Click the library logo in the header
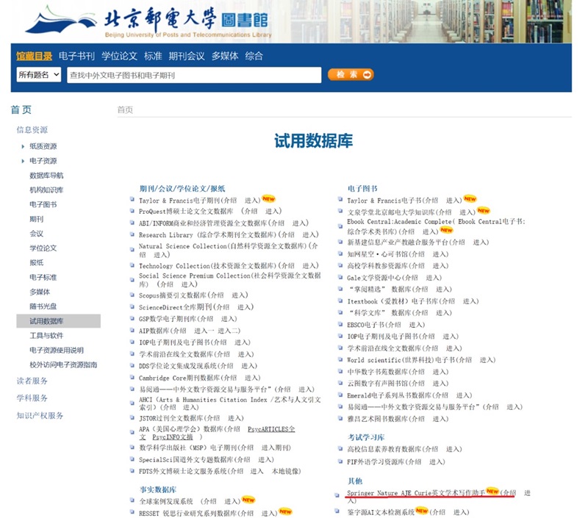Image resolution: width=588 pixels, height=518 pixels. (148, 21)
